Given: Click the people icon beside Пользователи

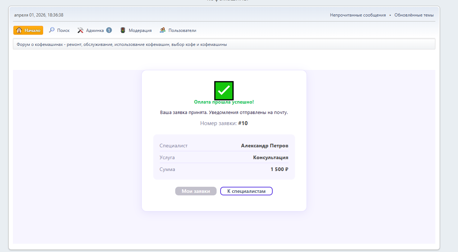Looking at the screenshot, I should click(163, 30).
